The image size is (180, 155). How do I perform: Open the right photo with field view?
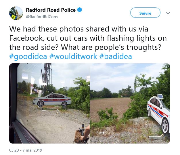click(x=130, y=103)
